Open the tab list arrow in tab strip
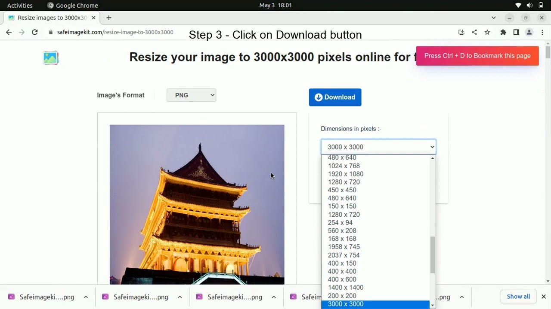The height and width of the screenshot is (309, 551). pos(493,18)
